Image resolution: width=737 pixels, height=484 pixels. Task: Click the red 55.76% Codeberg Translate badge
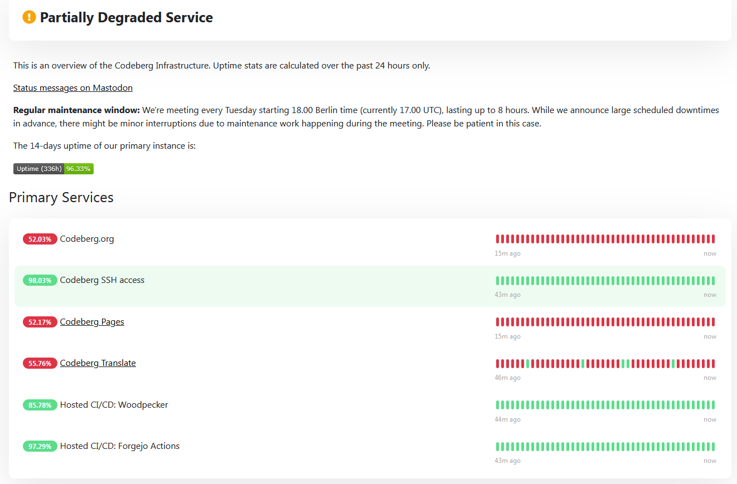point(40,363)
